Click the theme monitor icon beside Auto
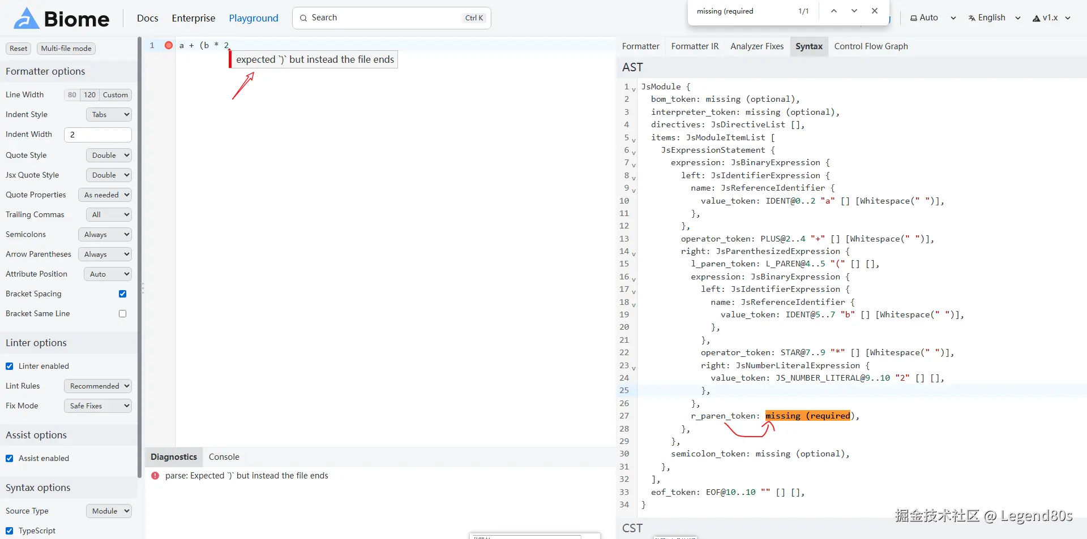The image size is (1087, 539). click(914, 18)
